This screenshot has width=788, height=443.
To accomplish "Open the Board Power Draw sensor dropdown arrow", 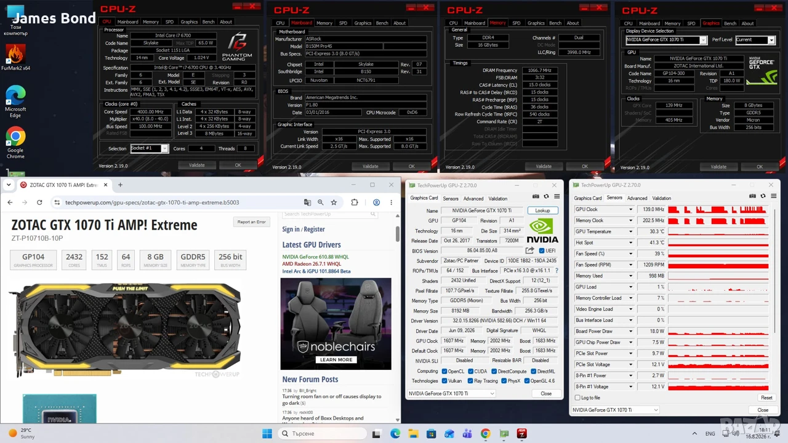I will (630, 332).
